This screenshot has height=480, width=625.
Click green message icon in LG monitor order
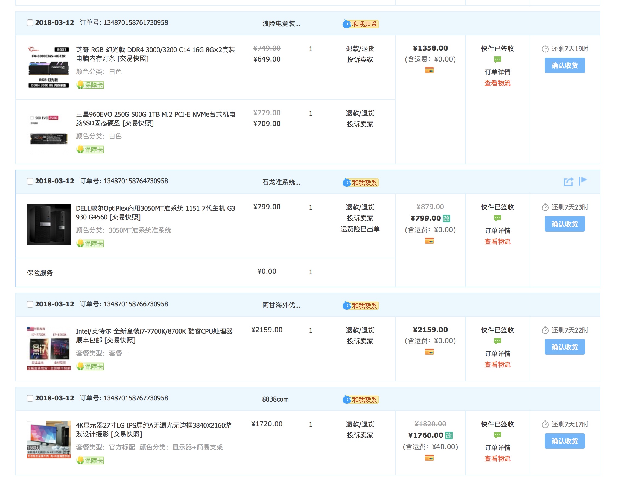[497, 435]
